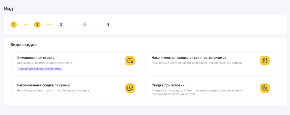Click the fixed discount percent-lock icon
This screenshot has width=290, height=115.
click(130, 60)
